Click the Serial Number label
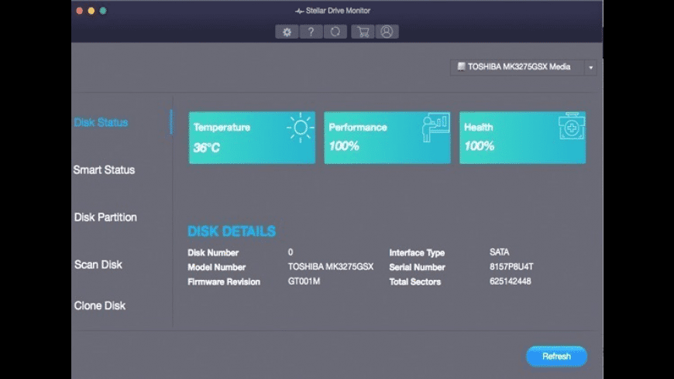 [417, 268]
